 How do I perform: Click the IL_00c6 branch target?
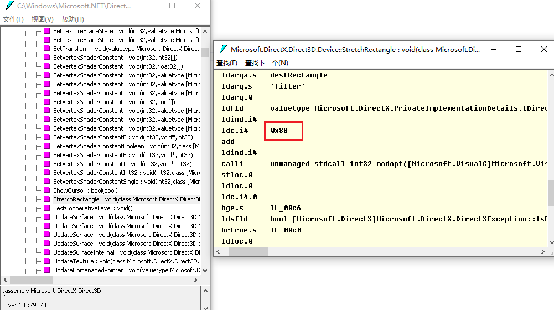click(x=286, y=208)
